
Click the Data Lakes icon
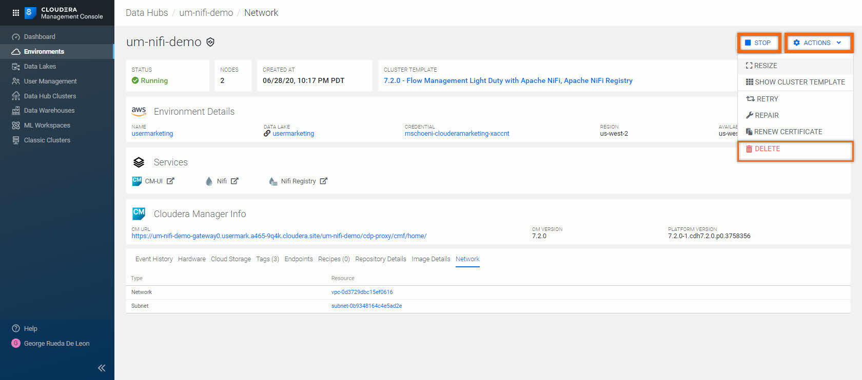pos(16,67)
